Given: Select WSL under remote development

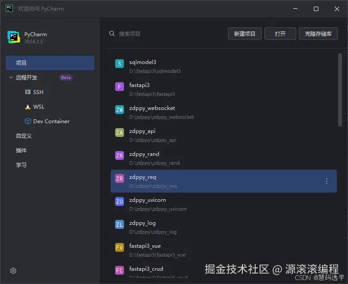Looking at the screenshot, I should click(x=39, y=107).
